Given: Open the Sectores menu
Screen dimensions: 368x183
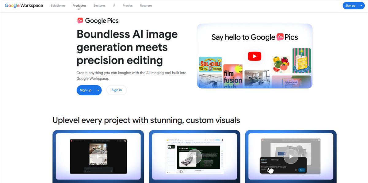Looking at the screenshot, I should pos(99,6).
